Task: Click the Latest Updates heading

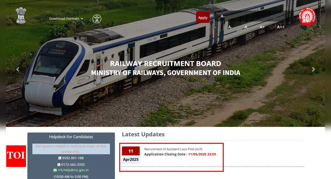Action: coord(143,134)
